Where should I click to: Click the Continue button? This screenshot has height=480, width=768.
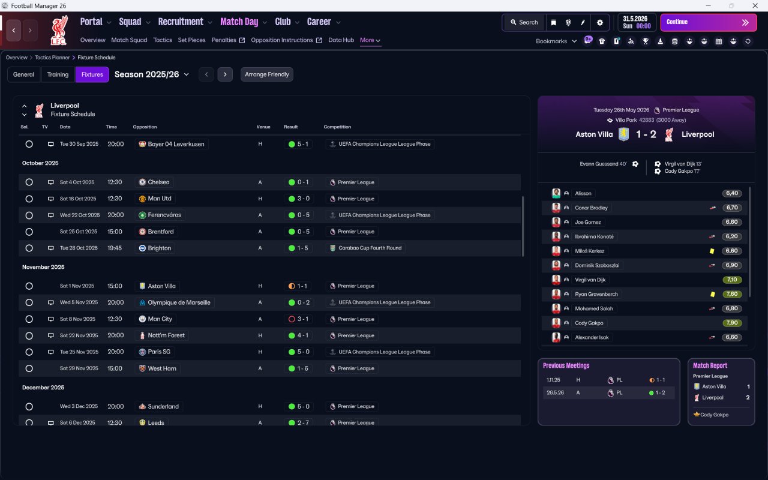click(709, 22)
